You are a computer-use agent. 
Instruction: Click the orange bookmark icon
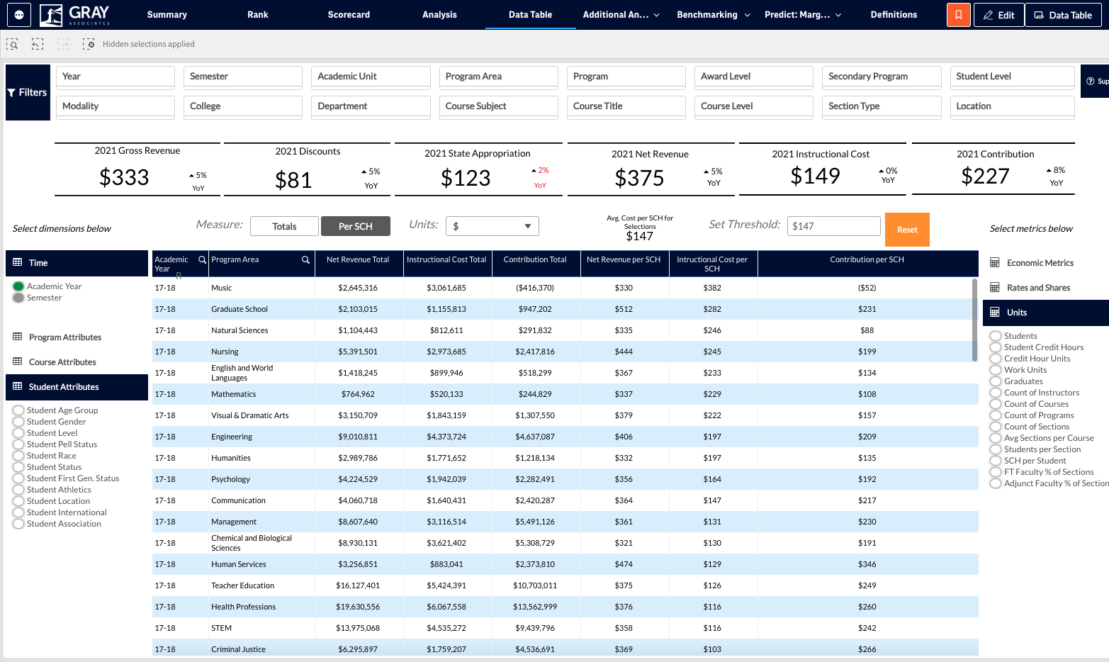958,15
